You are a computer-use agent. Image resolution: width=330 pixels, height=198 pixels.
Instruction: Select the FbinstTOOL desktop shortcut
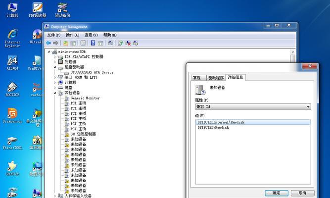coord(12,142)
